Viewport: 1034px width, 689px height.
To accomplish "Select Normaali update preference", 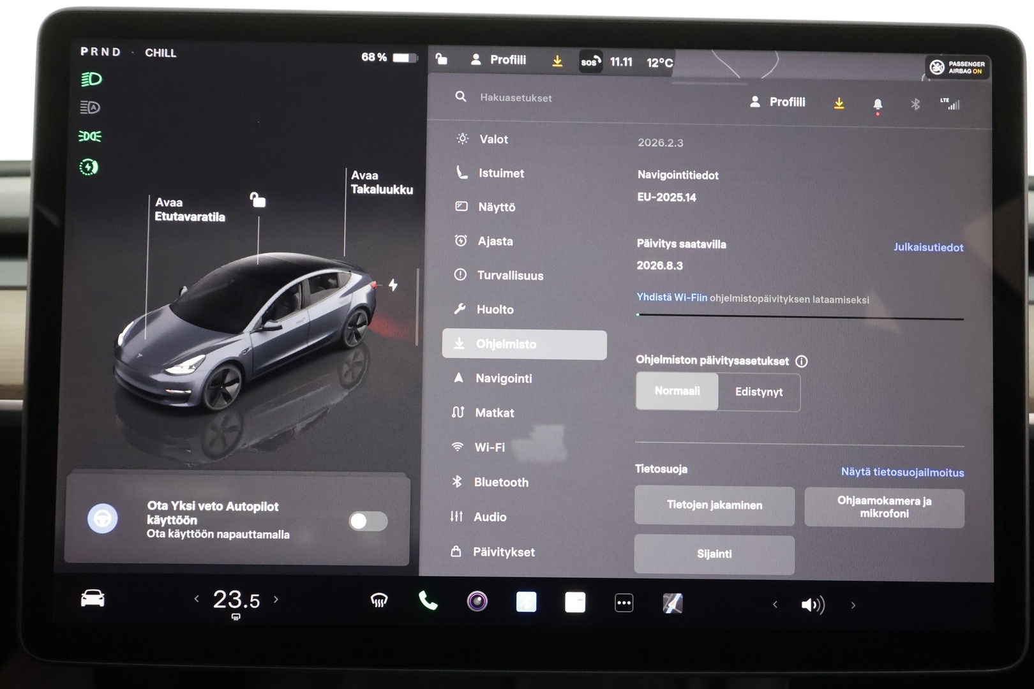I will click(x=677, y=391).
